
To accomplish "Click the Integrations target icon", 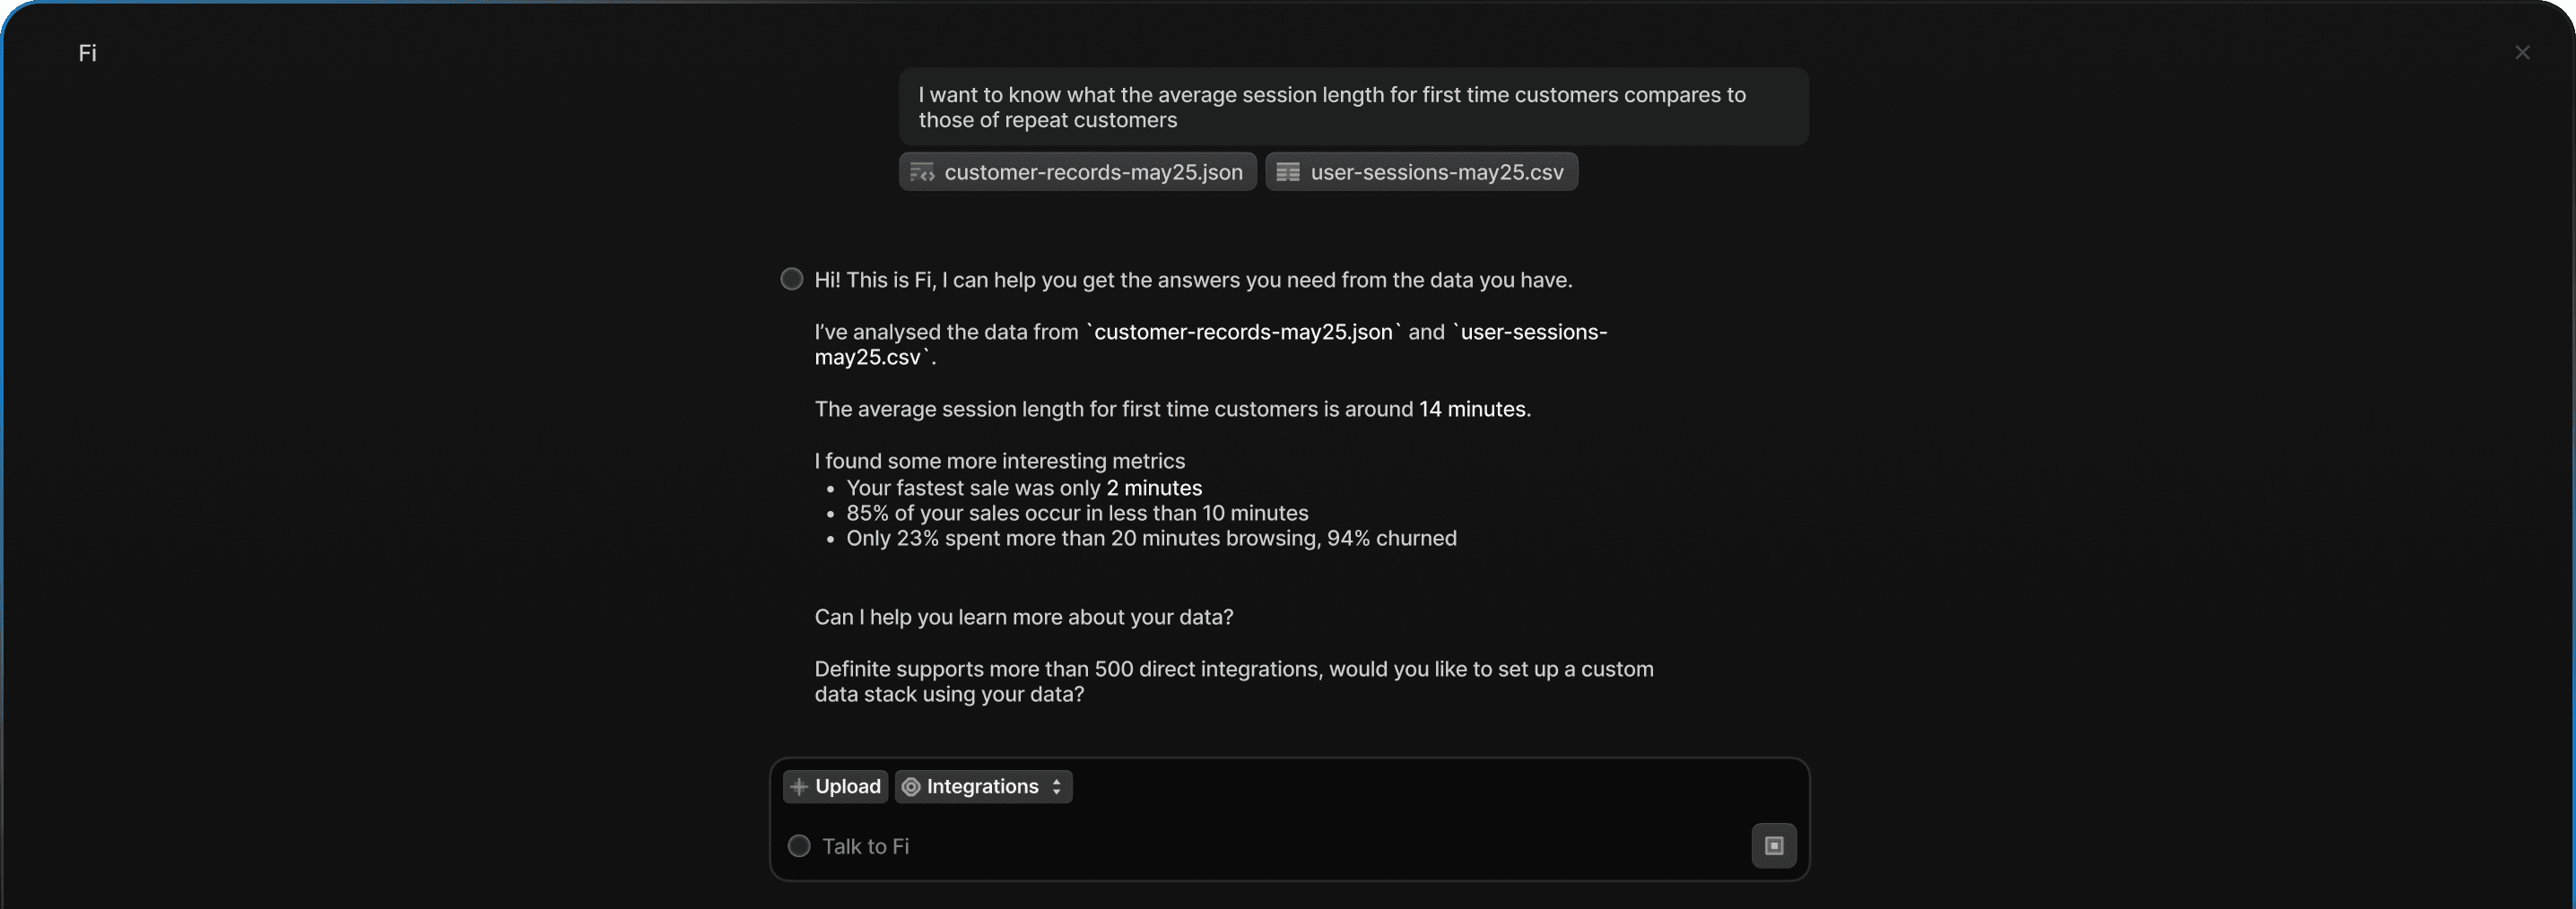I will pos(911,787).
